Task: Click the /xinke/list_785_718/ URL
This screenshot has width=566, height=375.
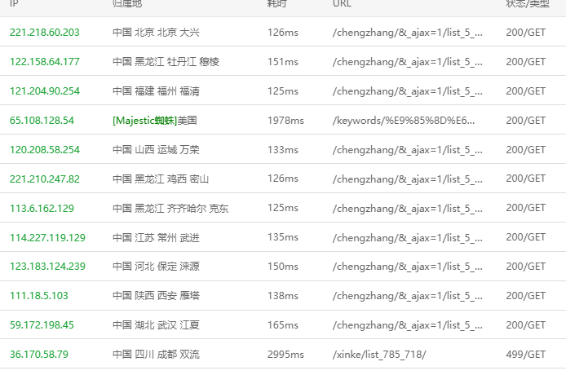Action: (379, 355)
